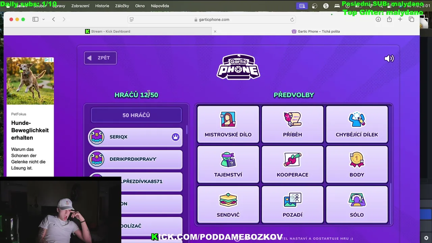Image resolution: width=432 pixels, height=243 pixels.
Task: Click the Sendvič sandwich icon
Action: coord(228,200)
